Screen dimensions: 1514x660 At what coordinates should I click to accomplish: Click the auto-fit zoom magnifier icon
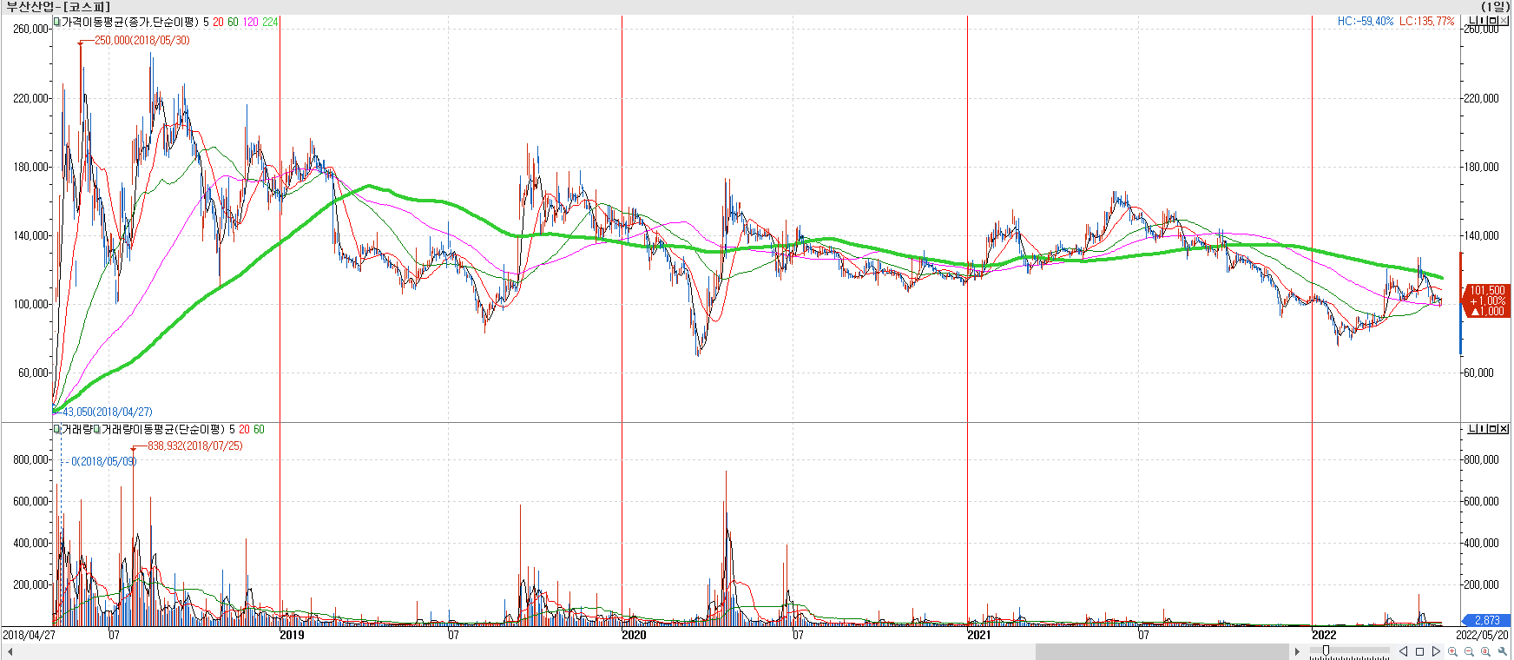1485,651
